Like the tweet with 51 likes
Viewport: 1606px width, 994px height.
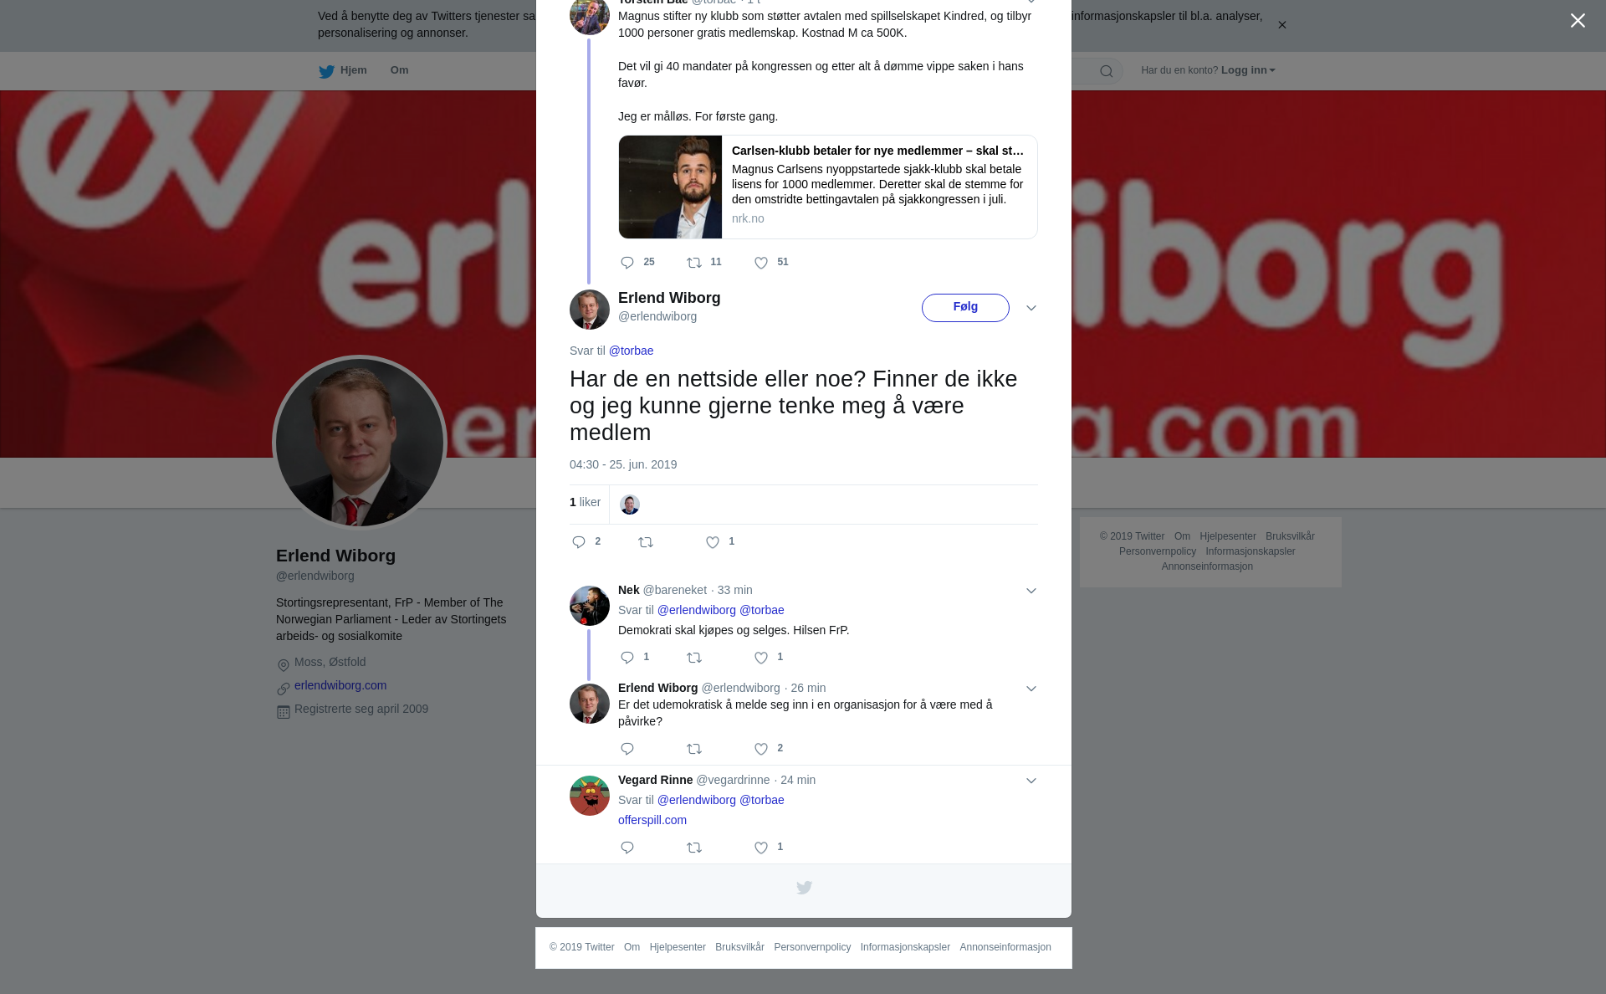point(761,264)
